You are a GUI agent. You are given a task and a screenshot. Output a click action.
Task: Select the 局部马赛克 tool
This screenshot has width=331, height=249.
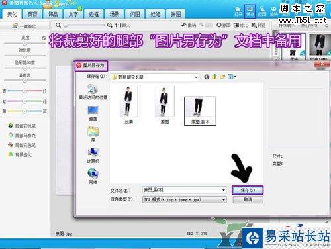pyautogui.click(x=22, y=135)
